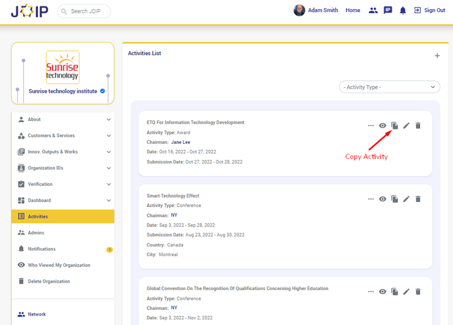Viewport: 453px width, 325px height.
Task: View the ETQ For Information Technology activity
Action: click(x=383, y=126)
